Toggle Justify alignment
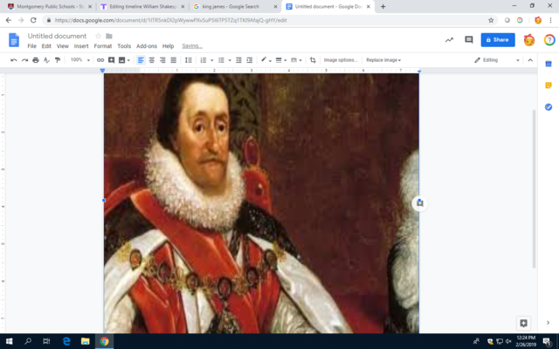The height and width of the screenshot is (349, 559). pos(174,60)
